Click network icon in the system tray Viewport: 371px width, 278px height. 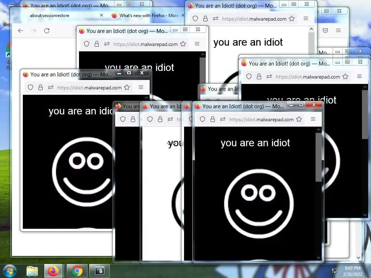[x=334, y=271]
